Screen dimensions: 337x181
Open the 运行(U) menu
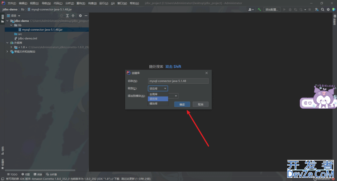click(x=104, y=3)
